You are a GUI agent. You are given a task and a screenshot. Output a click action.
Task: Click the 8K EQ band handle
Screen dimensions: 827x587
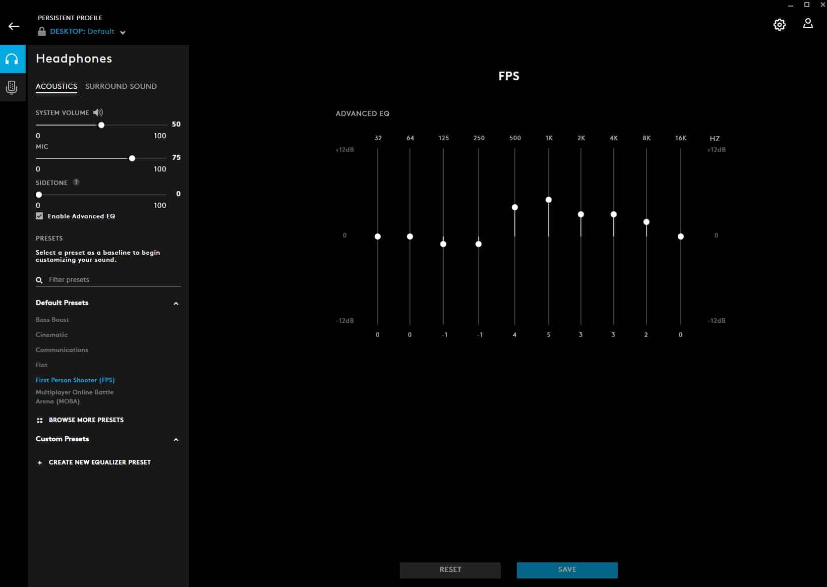click(646, 222)
